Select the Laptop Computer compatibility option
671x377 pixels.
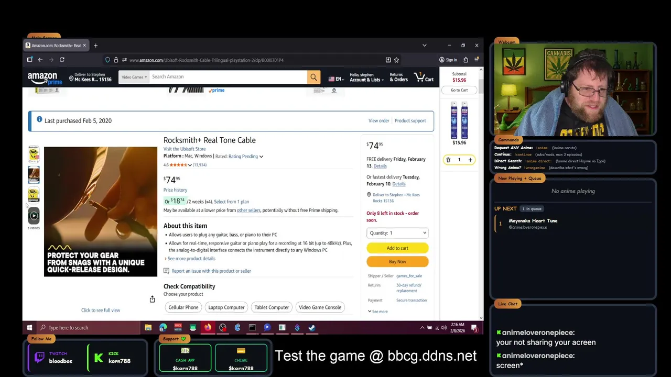(x=226, y=307)
